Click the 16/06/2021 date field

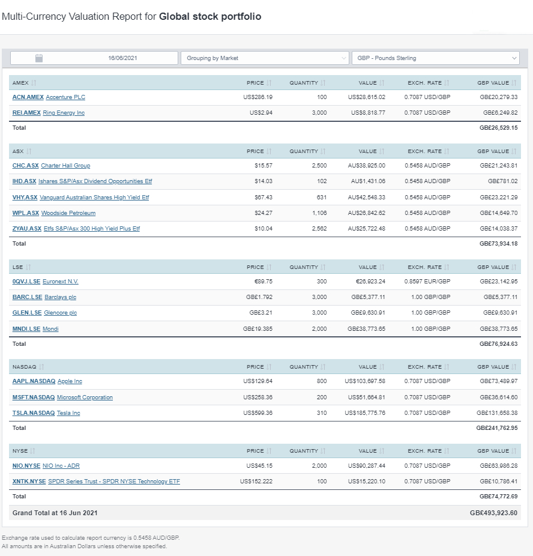[94, 58]
